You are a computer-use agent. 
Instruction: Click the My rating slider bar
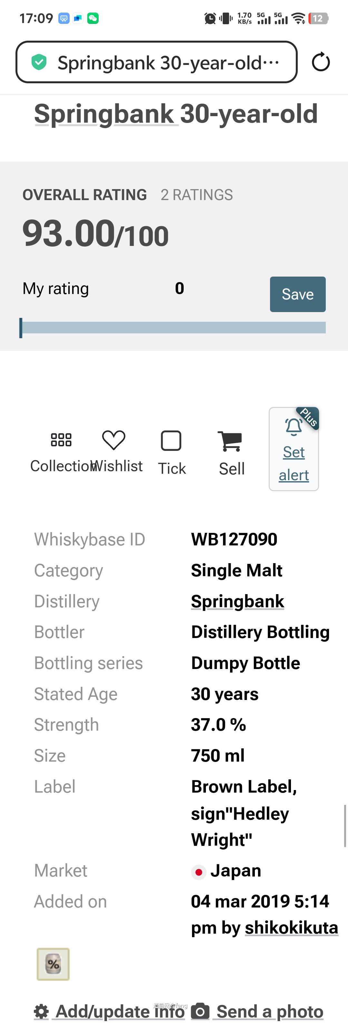173,328
